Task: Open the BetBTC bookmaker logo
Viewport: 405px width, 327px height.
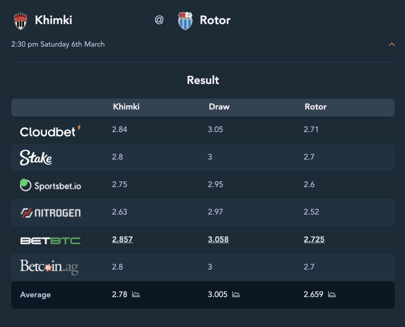Action: [50, 241]
